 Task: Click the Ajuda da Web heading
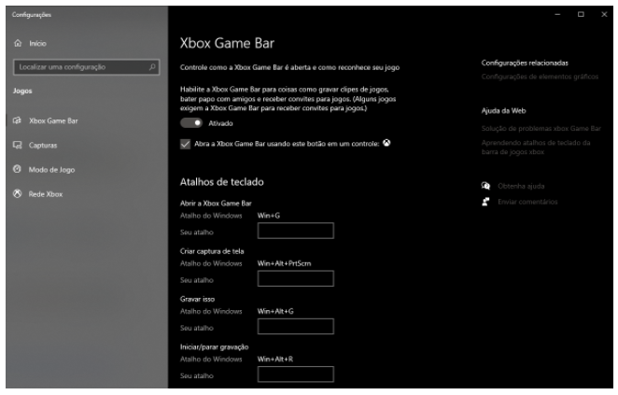pyautogui.click(x=503, y=111)
